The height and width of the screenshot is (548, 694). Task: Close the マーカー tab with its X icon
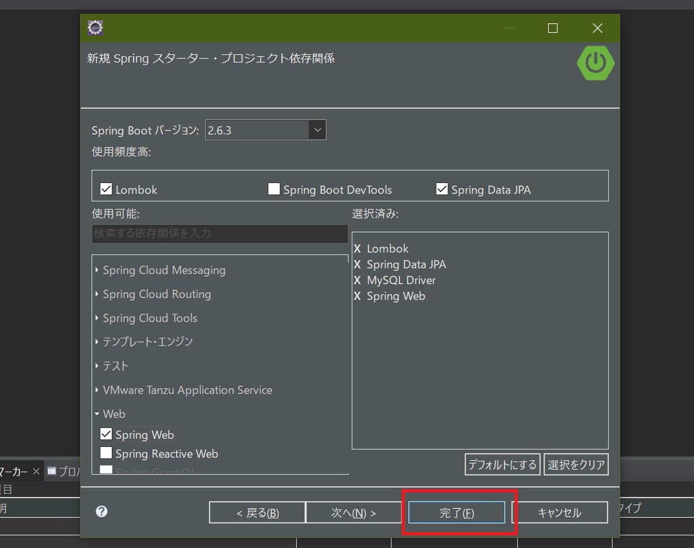point(36,471)
